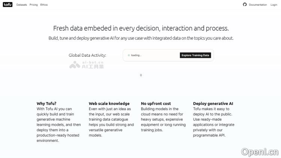Click the Global Data Activity label
This screenshot has height=158, width=281.
87,55
